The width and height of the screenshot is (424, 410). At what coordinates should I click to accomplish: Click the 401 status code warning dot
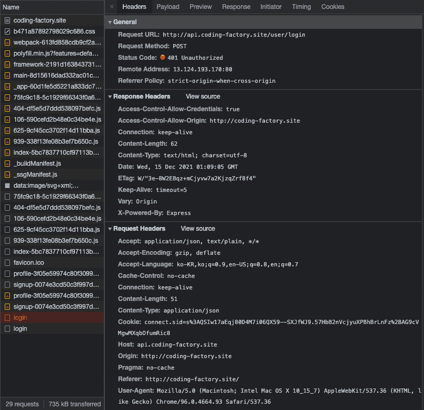[x=163, y=57]
